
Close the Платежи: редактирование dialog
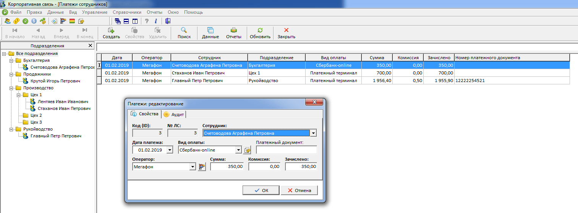point(315,103)
